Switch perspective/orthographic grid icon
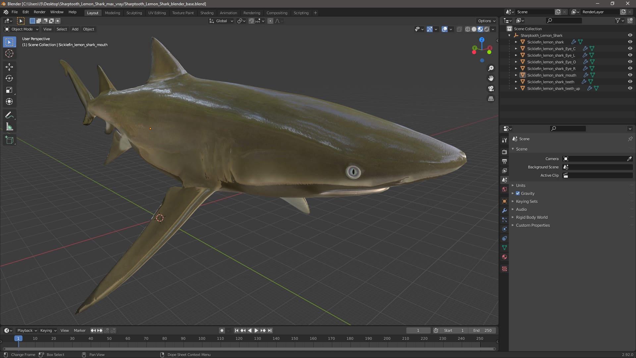636x358 pixels. pos(491,99)
